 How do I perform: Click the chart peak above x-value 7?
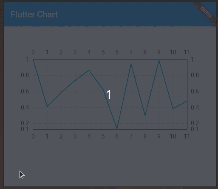point(131,64)
